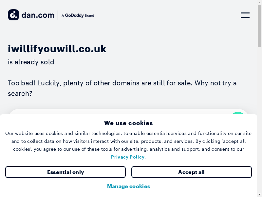Choose Essential only cookies
The width and height of the screenshot is (262, 197).
[x=65, y=172]
